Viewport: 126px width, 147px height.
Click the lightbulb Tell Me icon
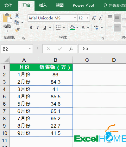tap(105, 5)
